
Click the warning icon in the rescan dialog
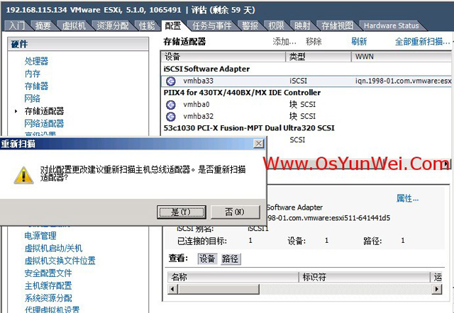23,175
